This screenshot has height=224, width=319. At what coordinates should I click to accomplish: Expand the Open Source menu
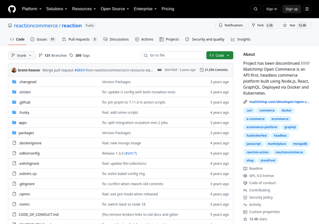click(x=115, y=9)
